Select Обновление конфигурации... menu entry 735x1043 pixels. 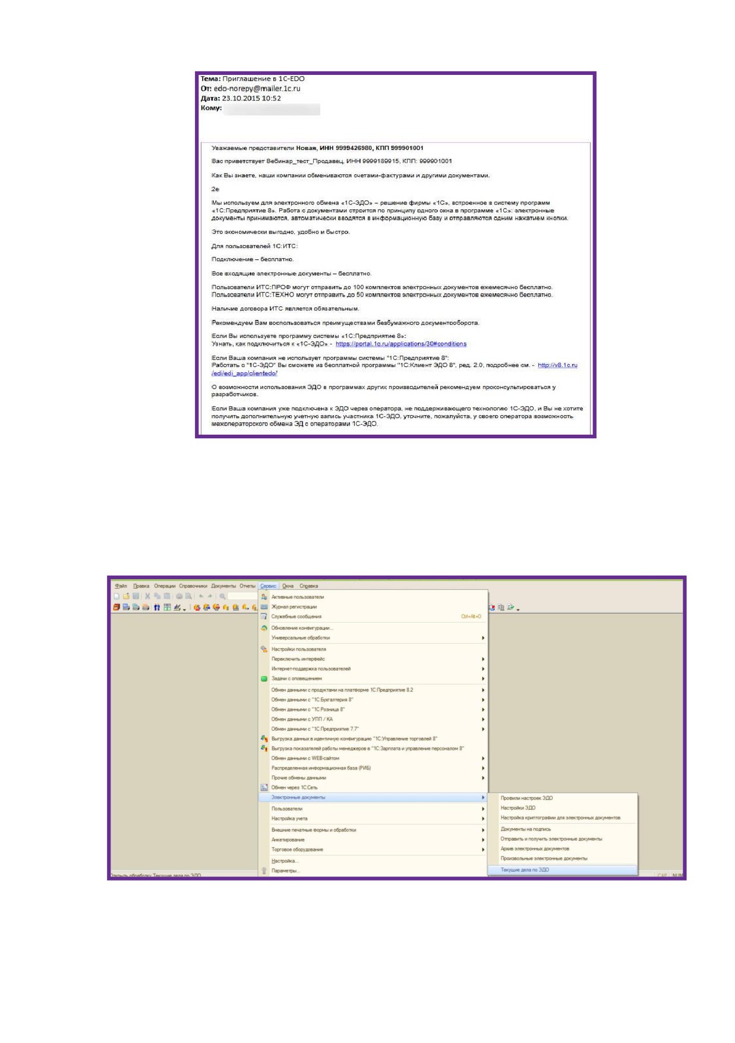[373, 628]
